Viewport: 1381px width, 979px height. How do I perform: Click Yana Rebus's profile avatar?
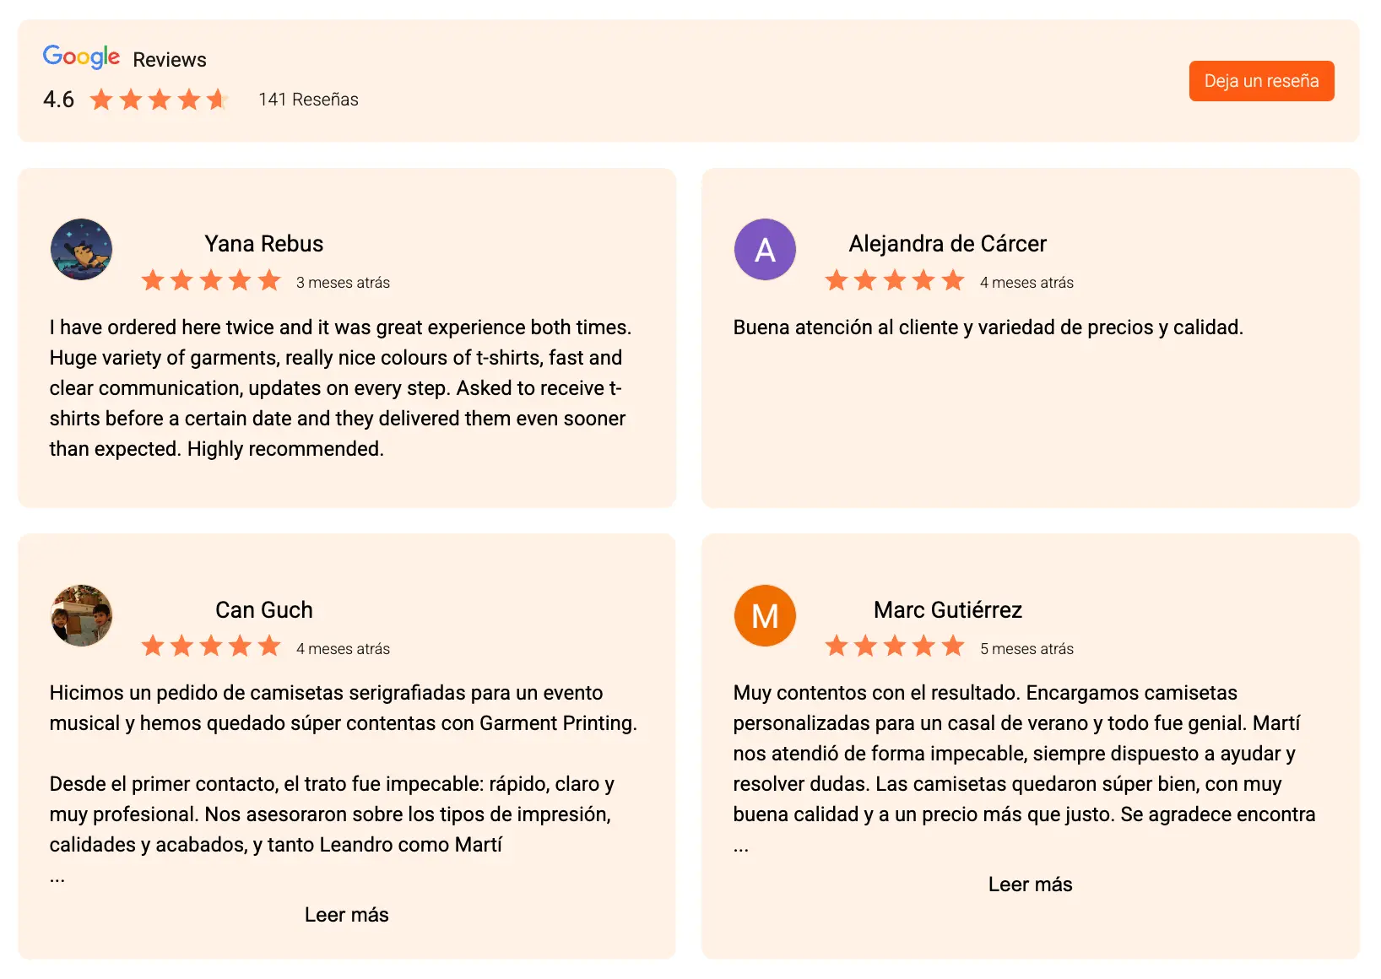[x=81, y=250]
